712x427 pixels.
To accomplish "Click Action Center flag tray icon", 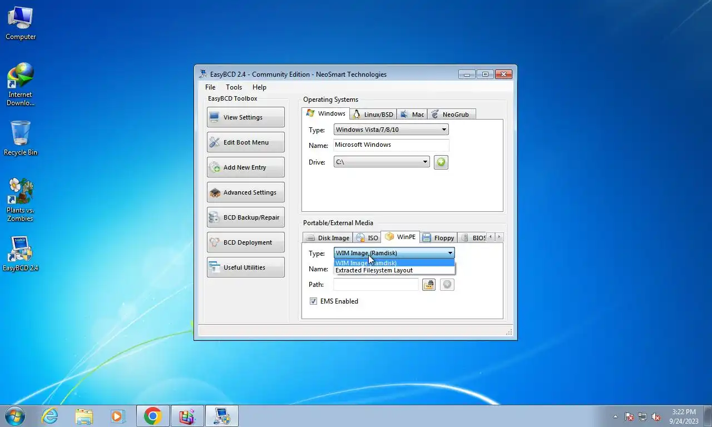I will (x=629, y=416).
